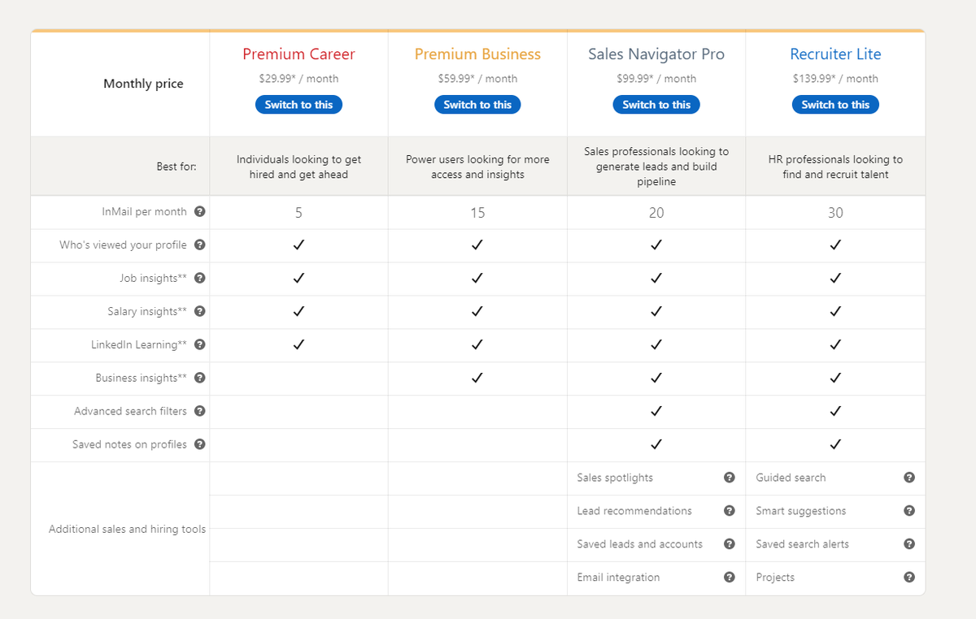Open help icon for Salary insights
Viewport: 976px width, 619px height.
pyautogui.click(x=200, y=312)
